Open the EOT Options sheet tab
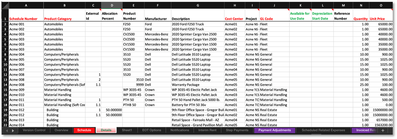The height and width of the screenshot is (139, 397). [152, 130]
